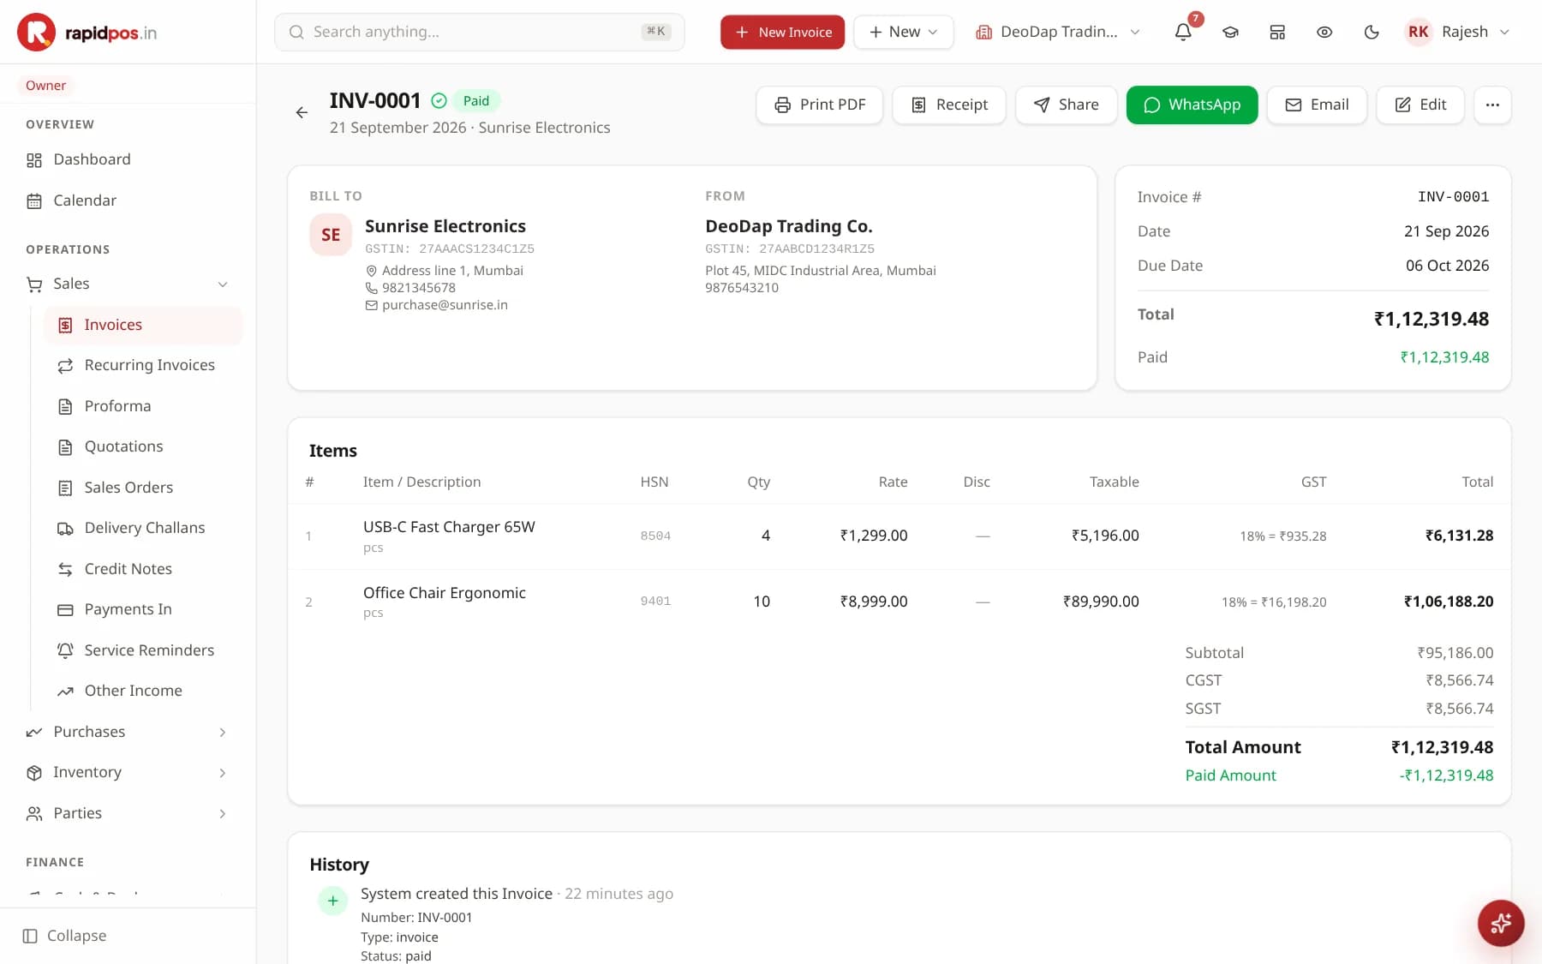Email the invoice

coord(1317,105)
